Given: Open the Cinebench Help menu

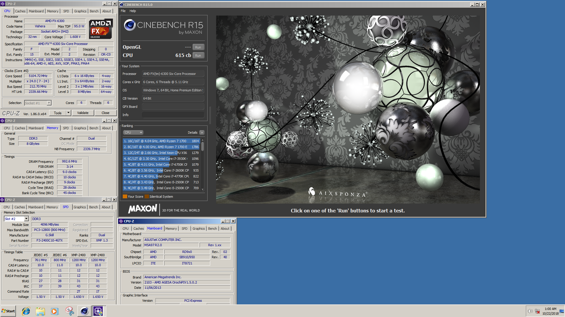Looking at the screenshot, I should tap(133, 11).
